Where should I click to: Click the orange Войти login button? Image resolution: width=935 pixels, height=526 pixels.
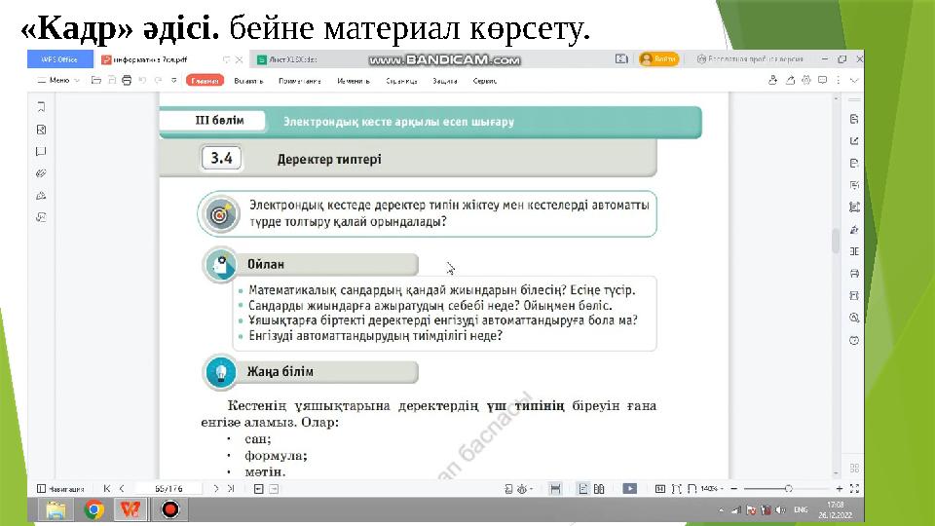(658, 59)
